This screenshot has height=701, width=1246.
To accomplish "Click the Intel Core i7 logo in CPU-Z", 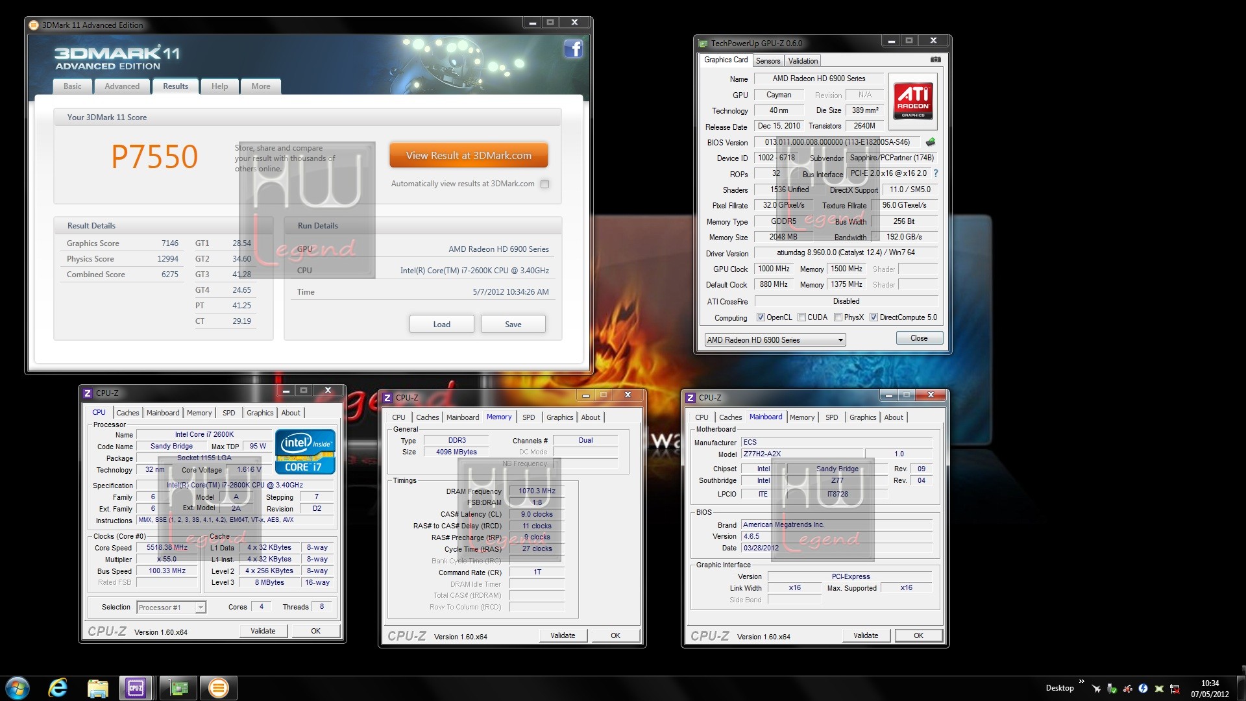I will (x=305, y=451).
